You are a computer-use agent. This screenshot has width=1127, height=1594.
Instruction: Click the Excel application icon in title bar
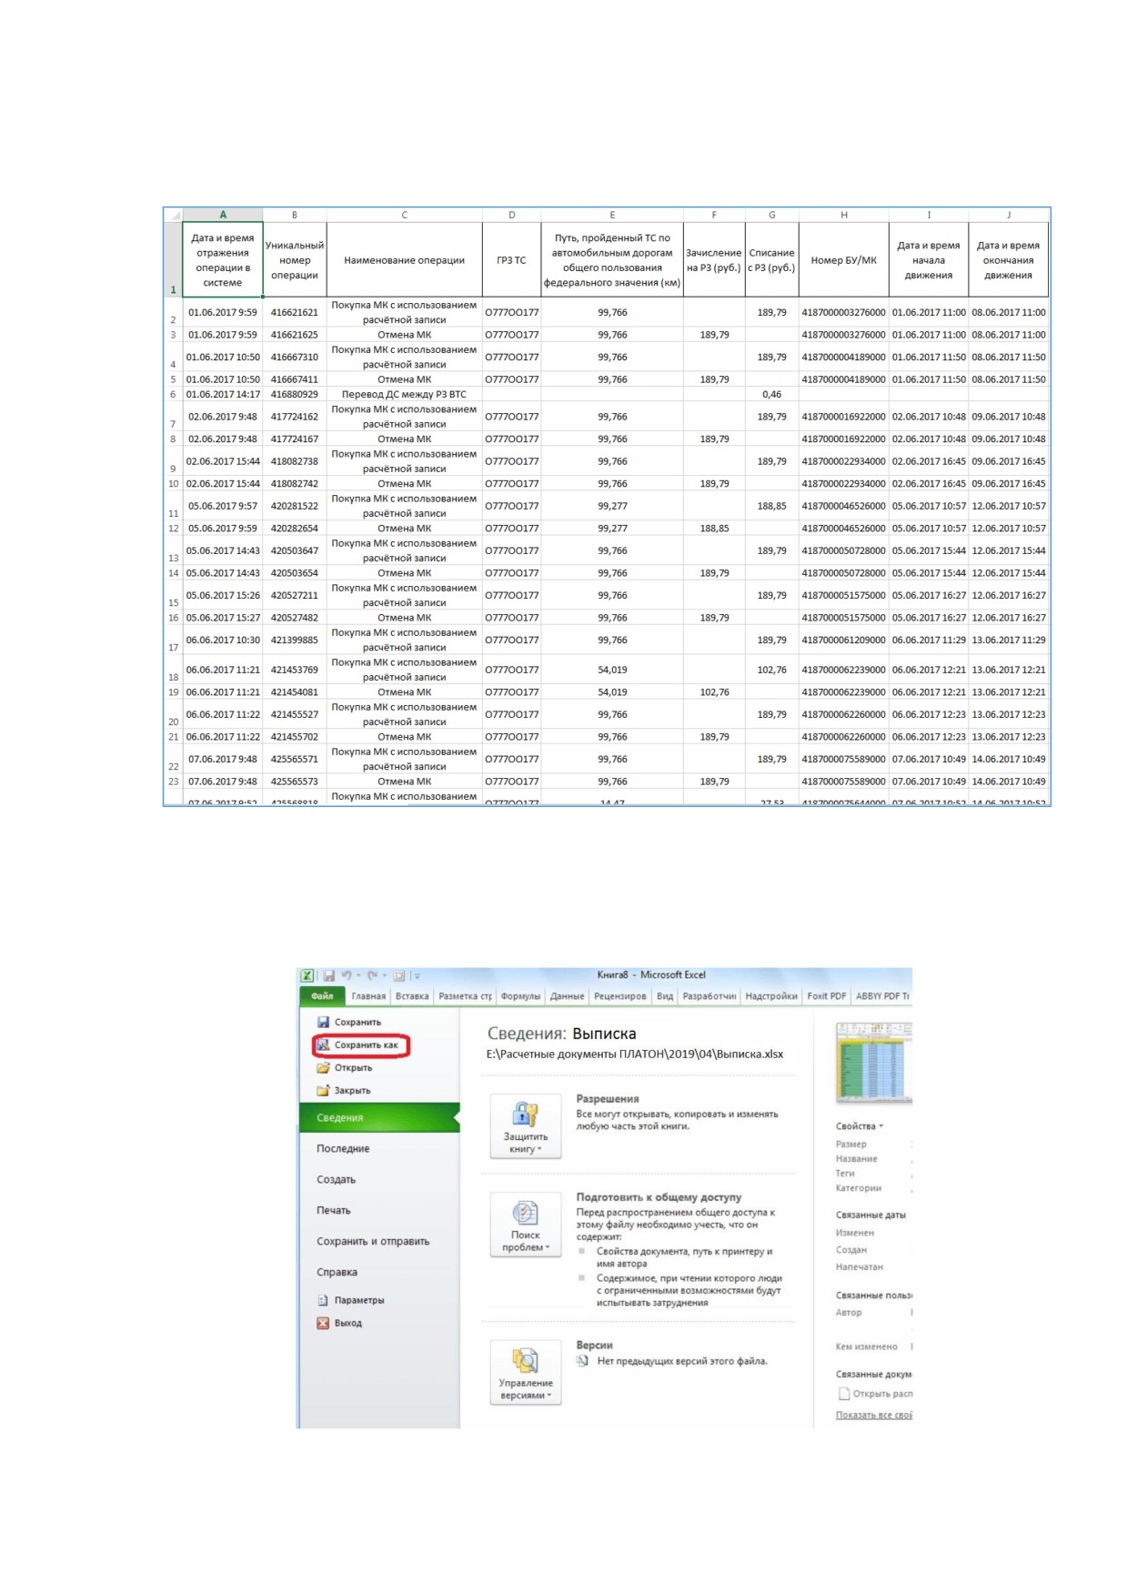(x=307, y=975)
